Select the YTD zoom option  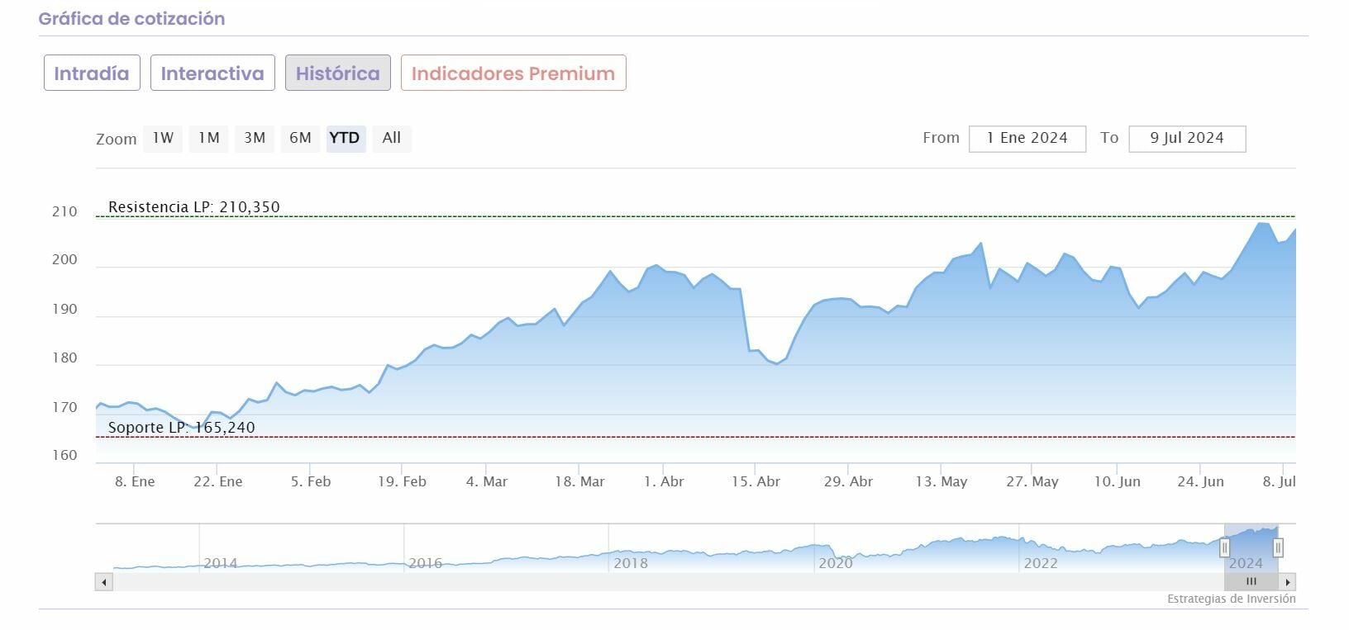click(x=345, y=138)
